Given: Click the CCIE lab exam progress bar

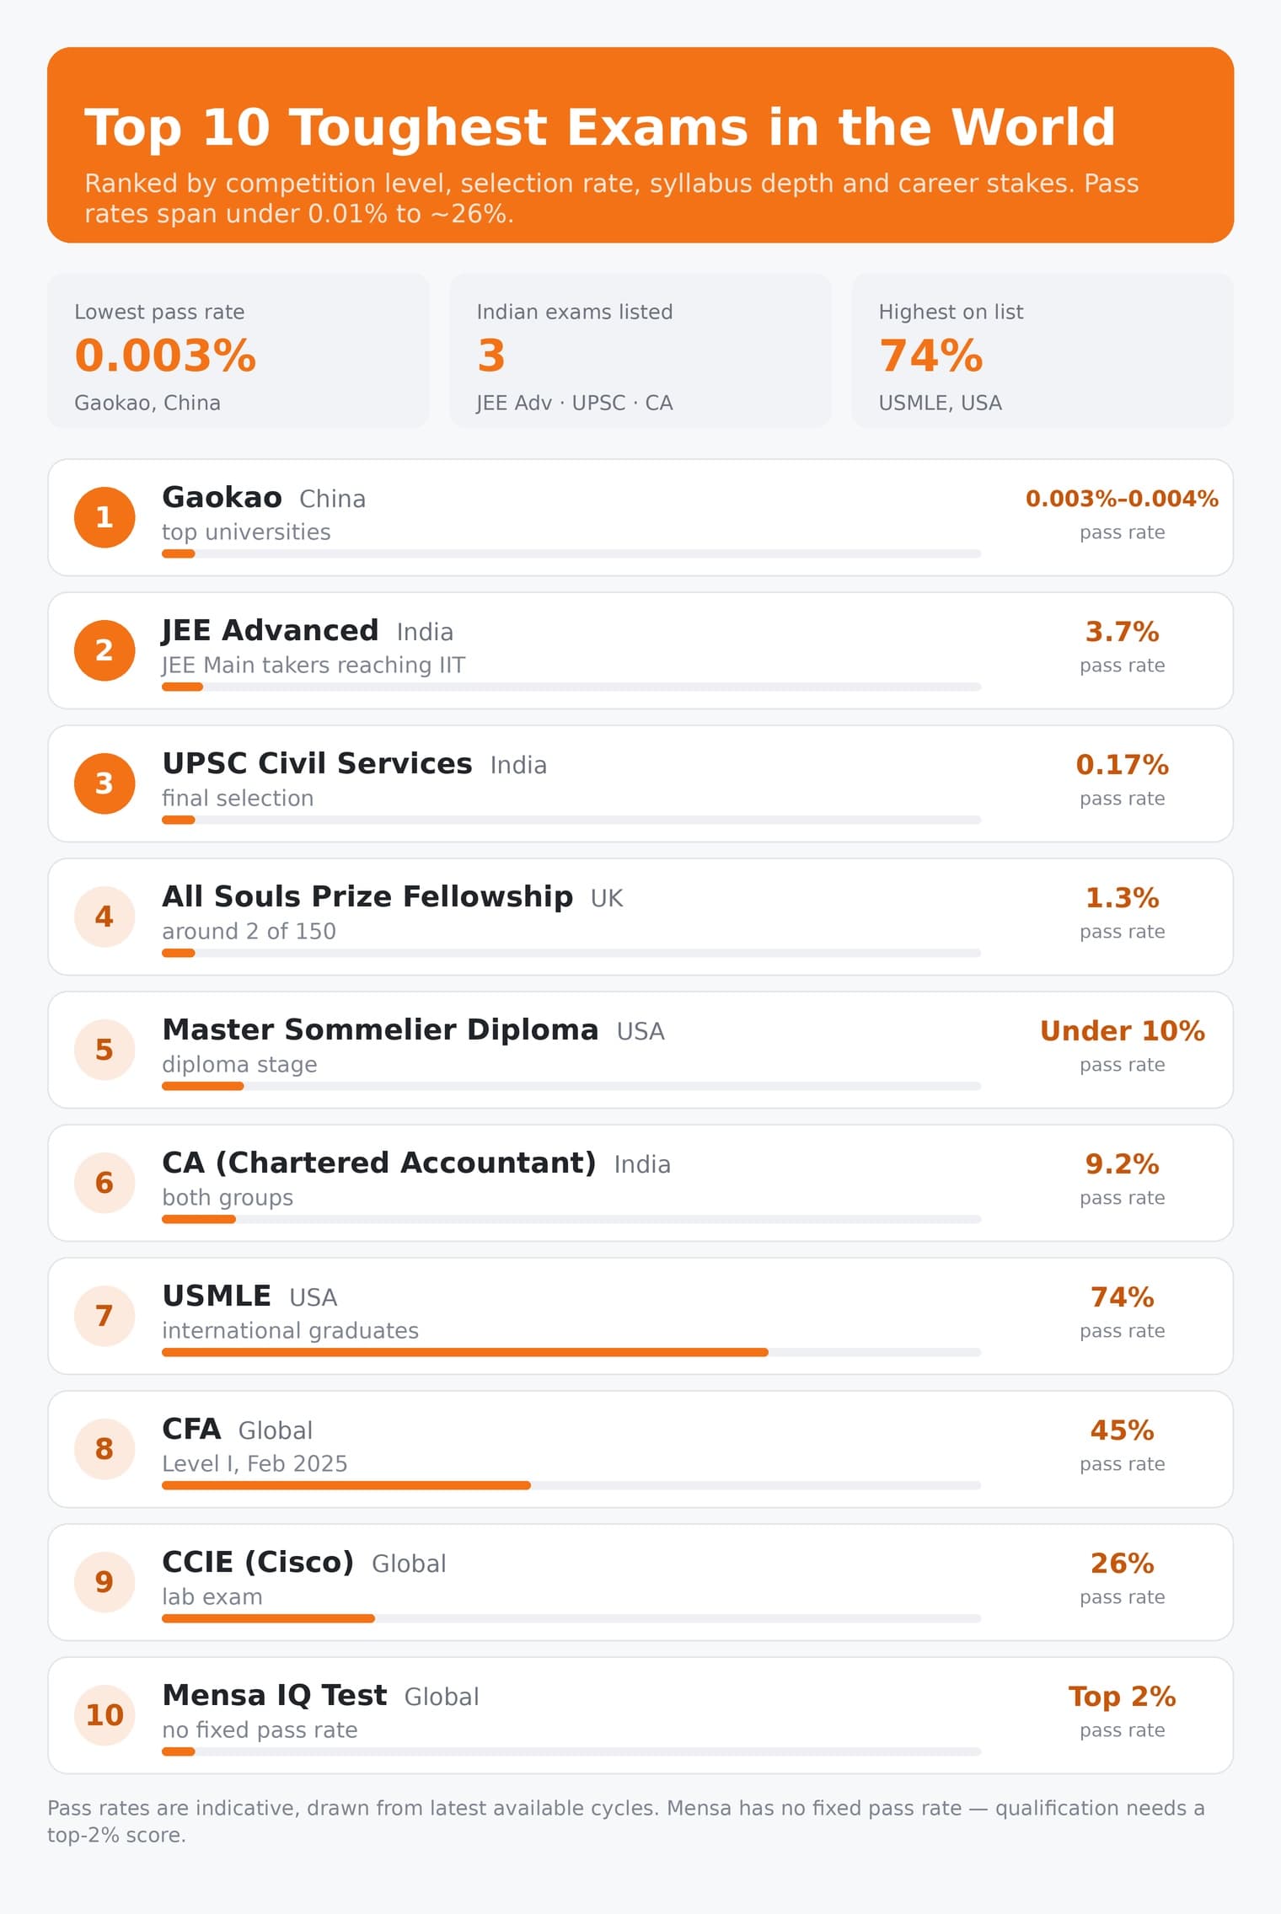Looking at the screenshot, I should coord(571,1618).
